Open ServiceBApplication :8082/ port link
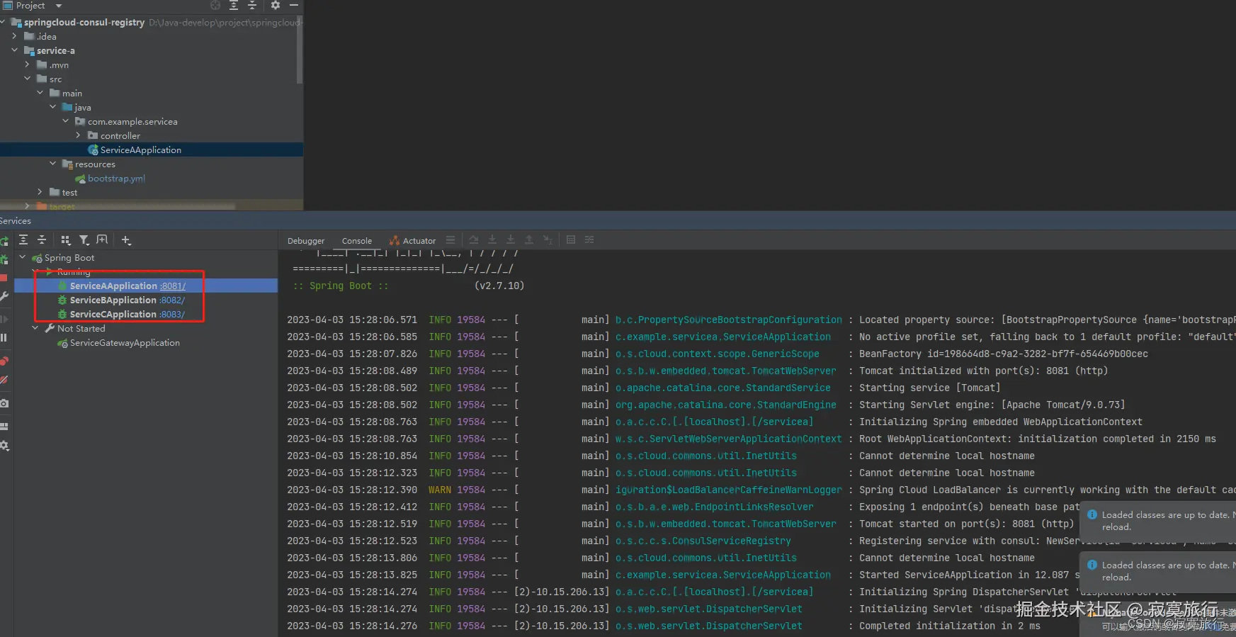The image size is (1236, 637). coord(172,300)
